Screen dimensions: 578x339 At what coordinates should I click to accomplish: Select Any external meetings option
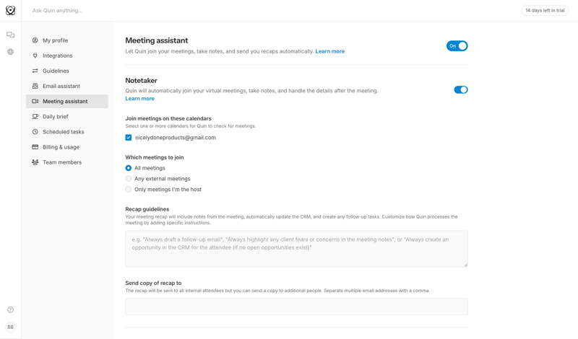129,179
